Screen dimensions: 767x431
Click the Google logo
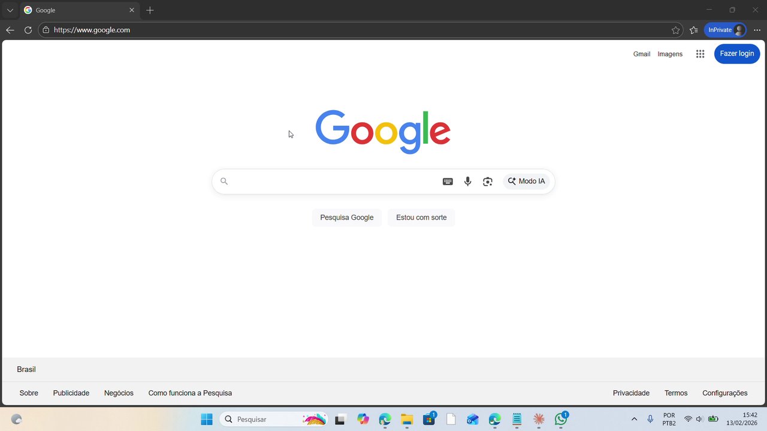[x=383, y=132]
